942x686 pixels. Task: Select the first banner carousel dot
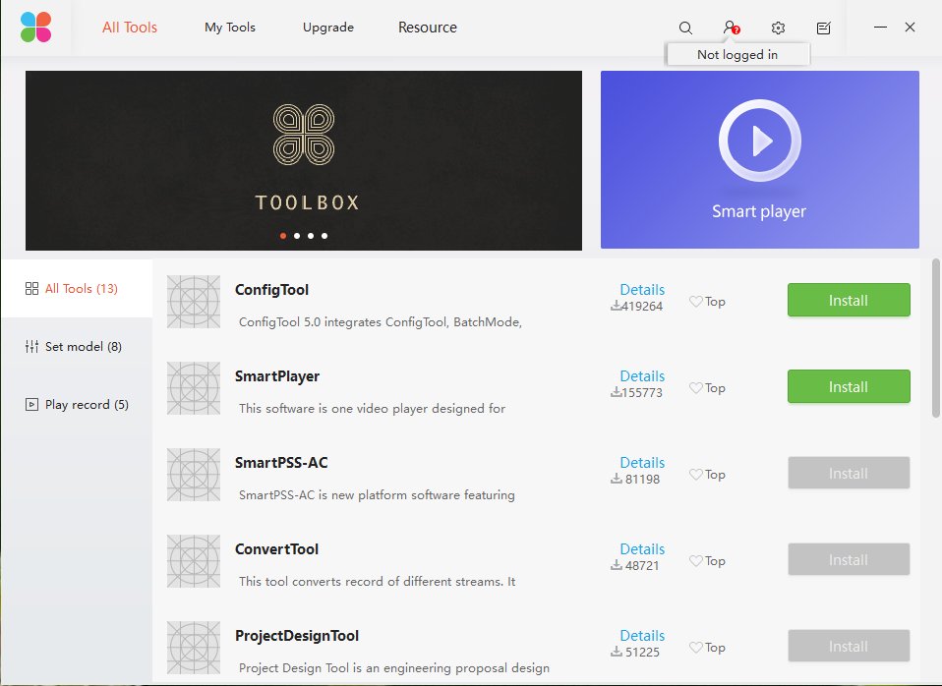tap(283, 236)
